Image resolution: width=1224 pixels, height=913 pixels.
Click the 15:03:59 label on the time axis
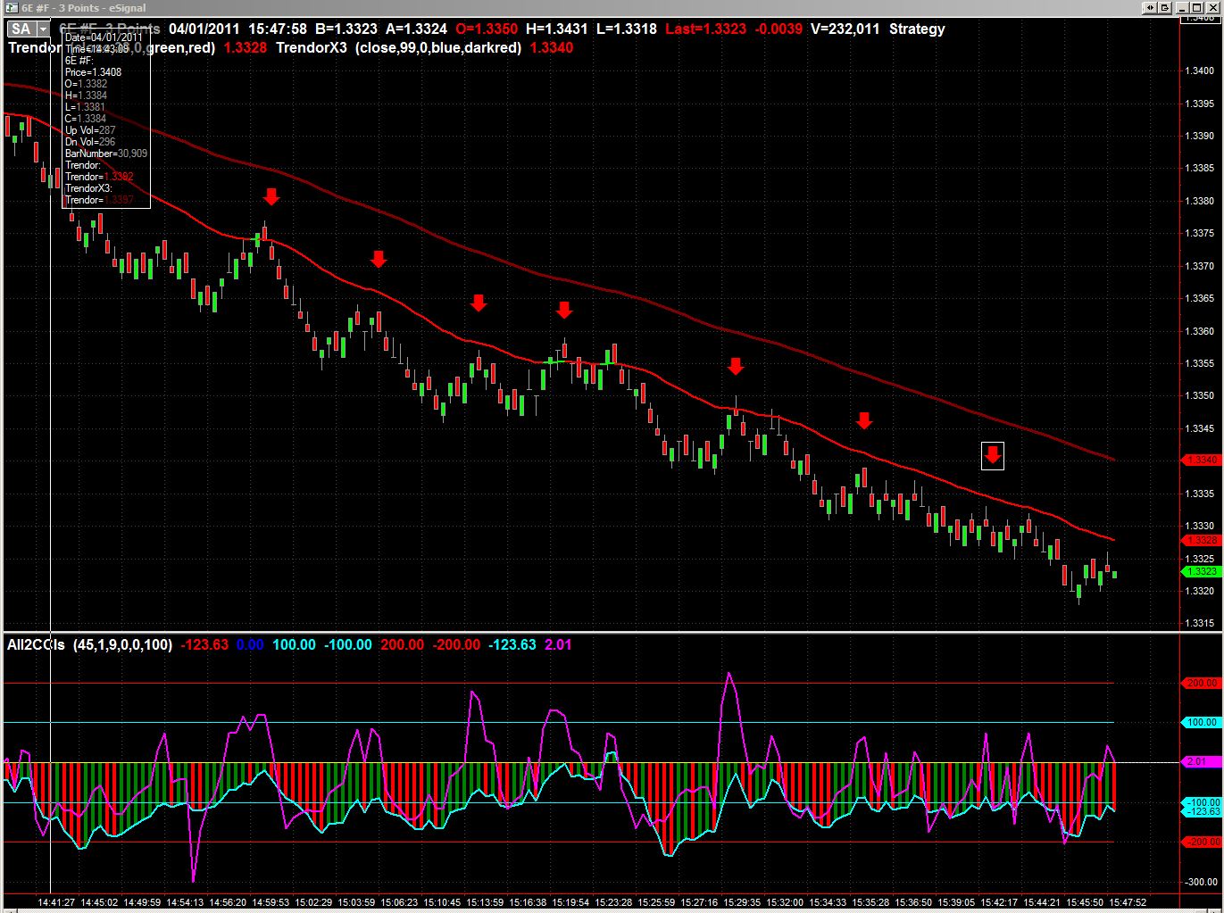358,902
